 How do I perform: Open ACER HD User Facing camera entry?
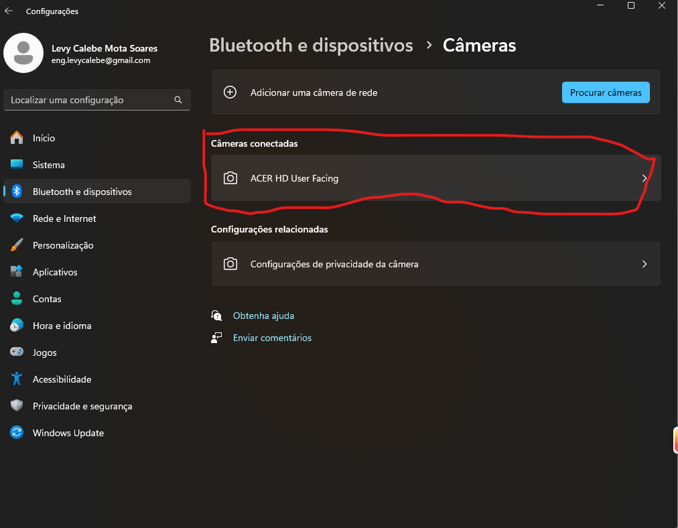pos(436,178)
